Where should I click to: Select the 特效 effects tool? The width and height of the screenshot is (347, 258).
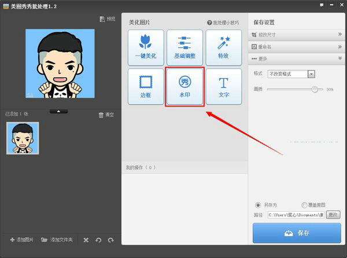click(223, 48)
